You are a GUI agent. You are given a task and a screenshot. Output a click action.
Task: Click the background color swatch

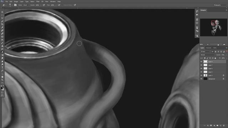[3, 89]
